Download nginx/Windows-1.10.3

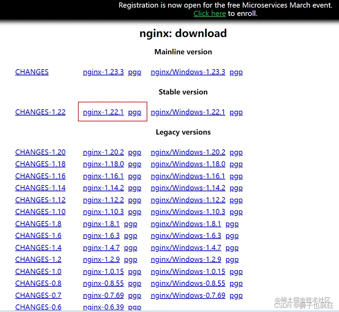[x=188, y=212]
